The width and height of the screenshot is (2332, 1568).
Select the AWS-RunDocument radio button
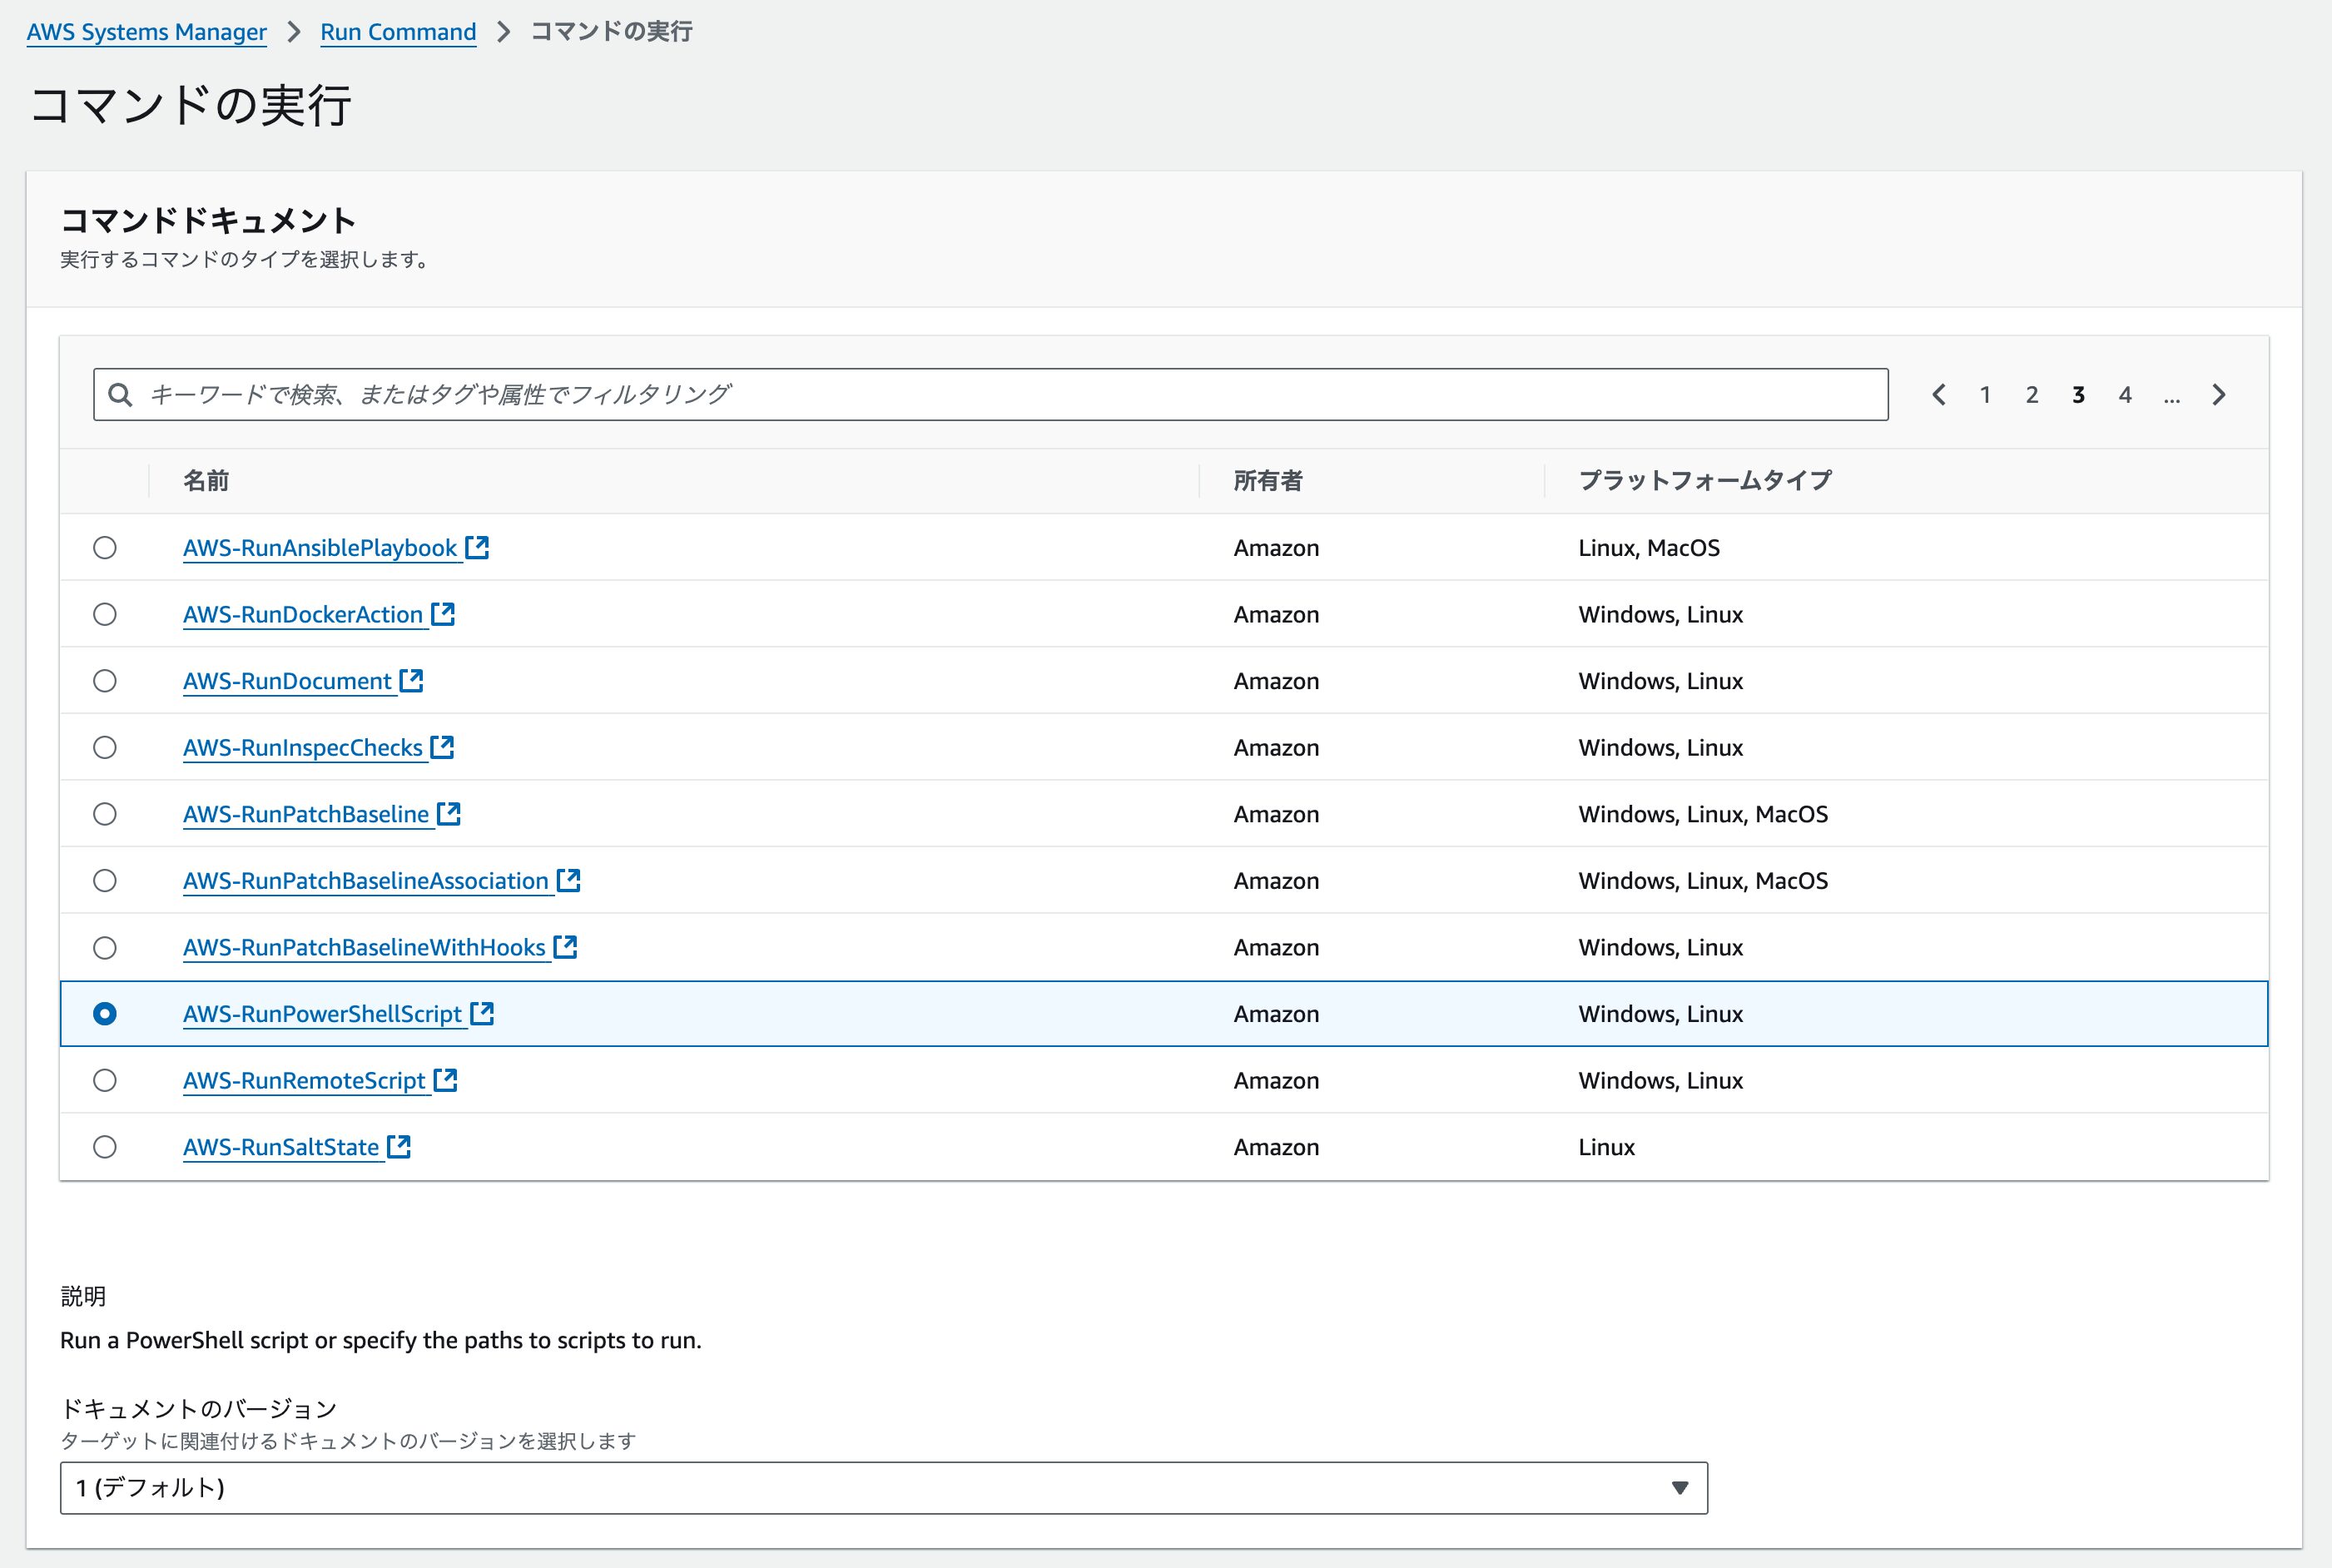click(105, 680)
